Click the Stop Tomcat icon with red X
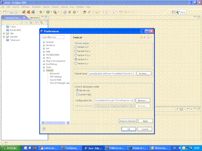The image size is (202, 151). point(28,12)
